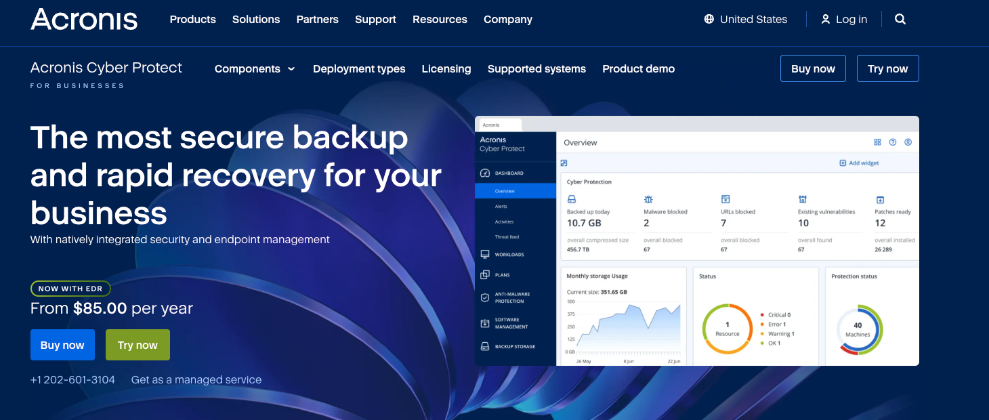This screenshot has width=989, height=420.
Task: Click the Malware blocked bug icon
Action: tap(648, 199)
